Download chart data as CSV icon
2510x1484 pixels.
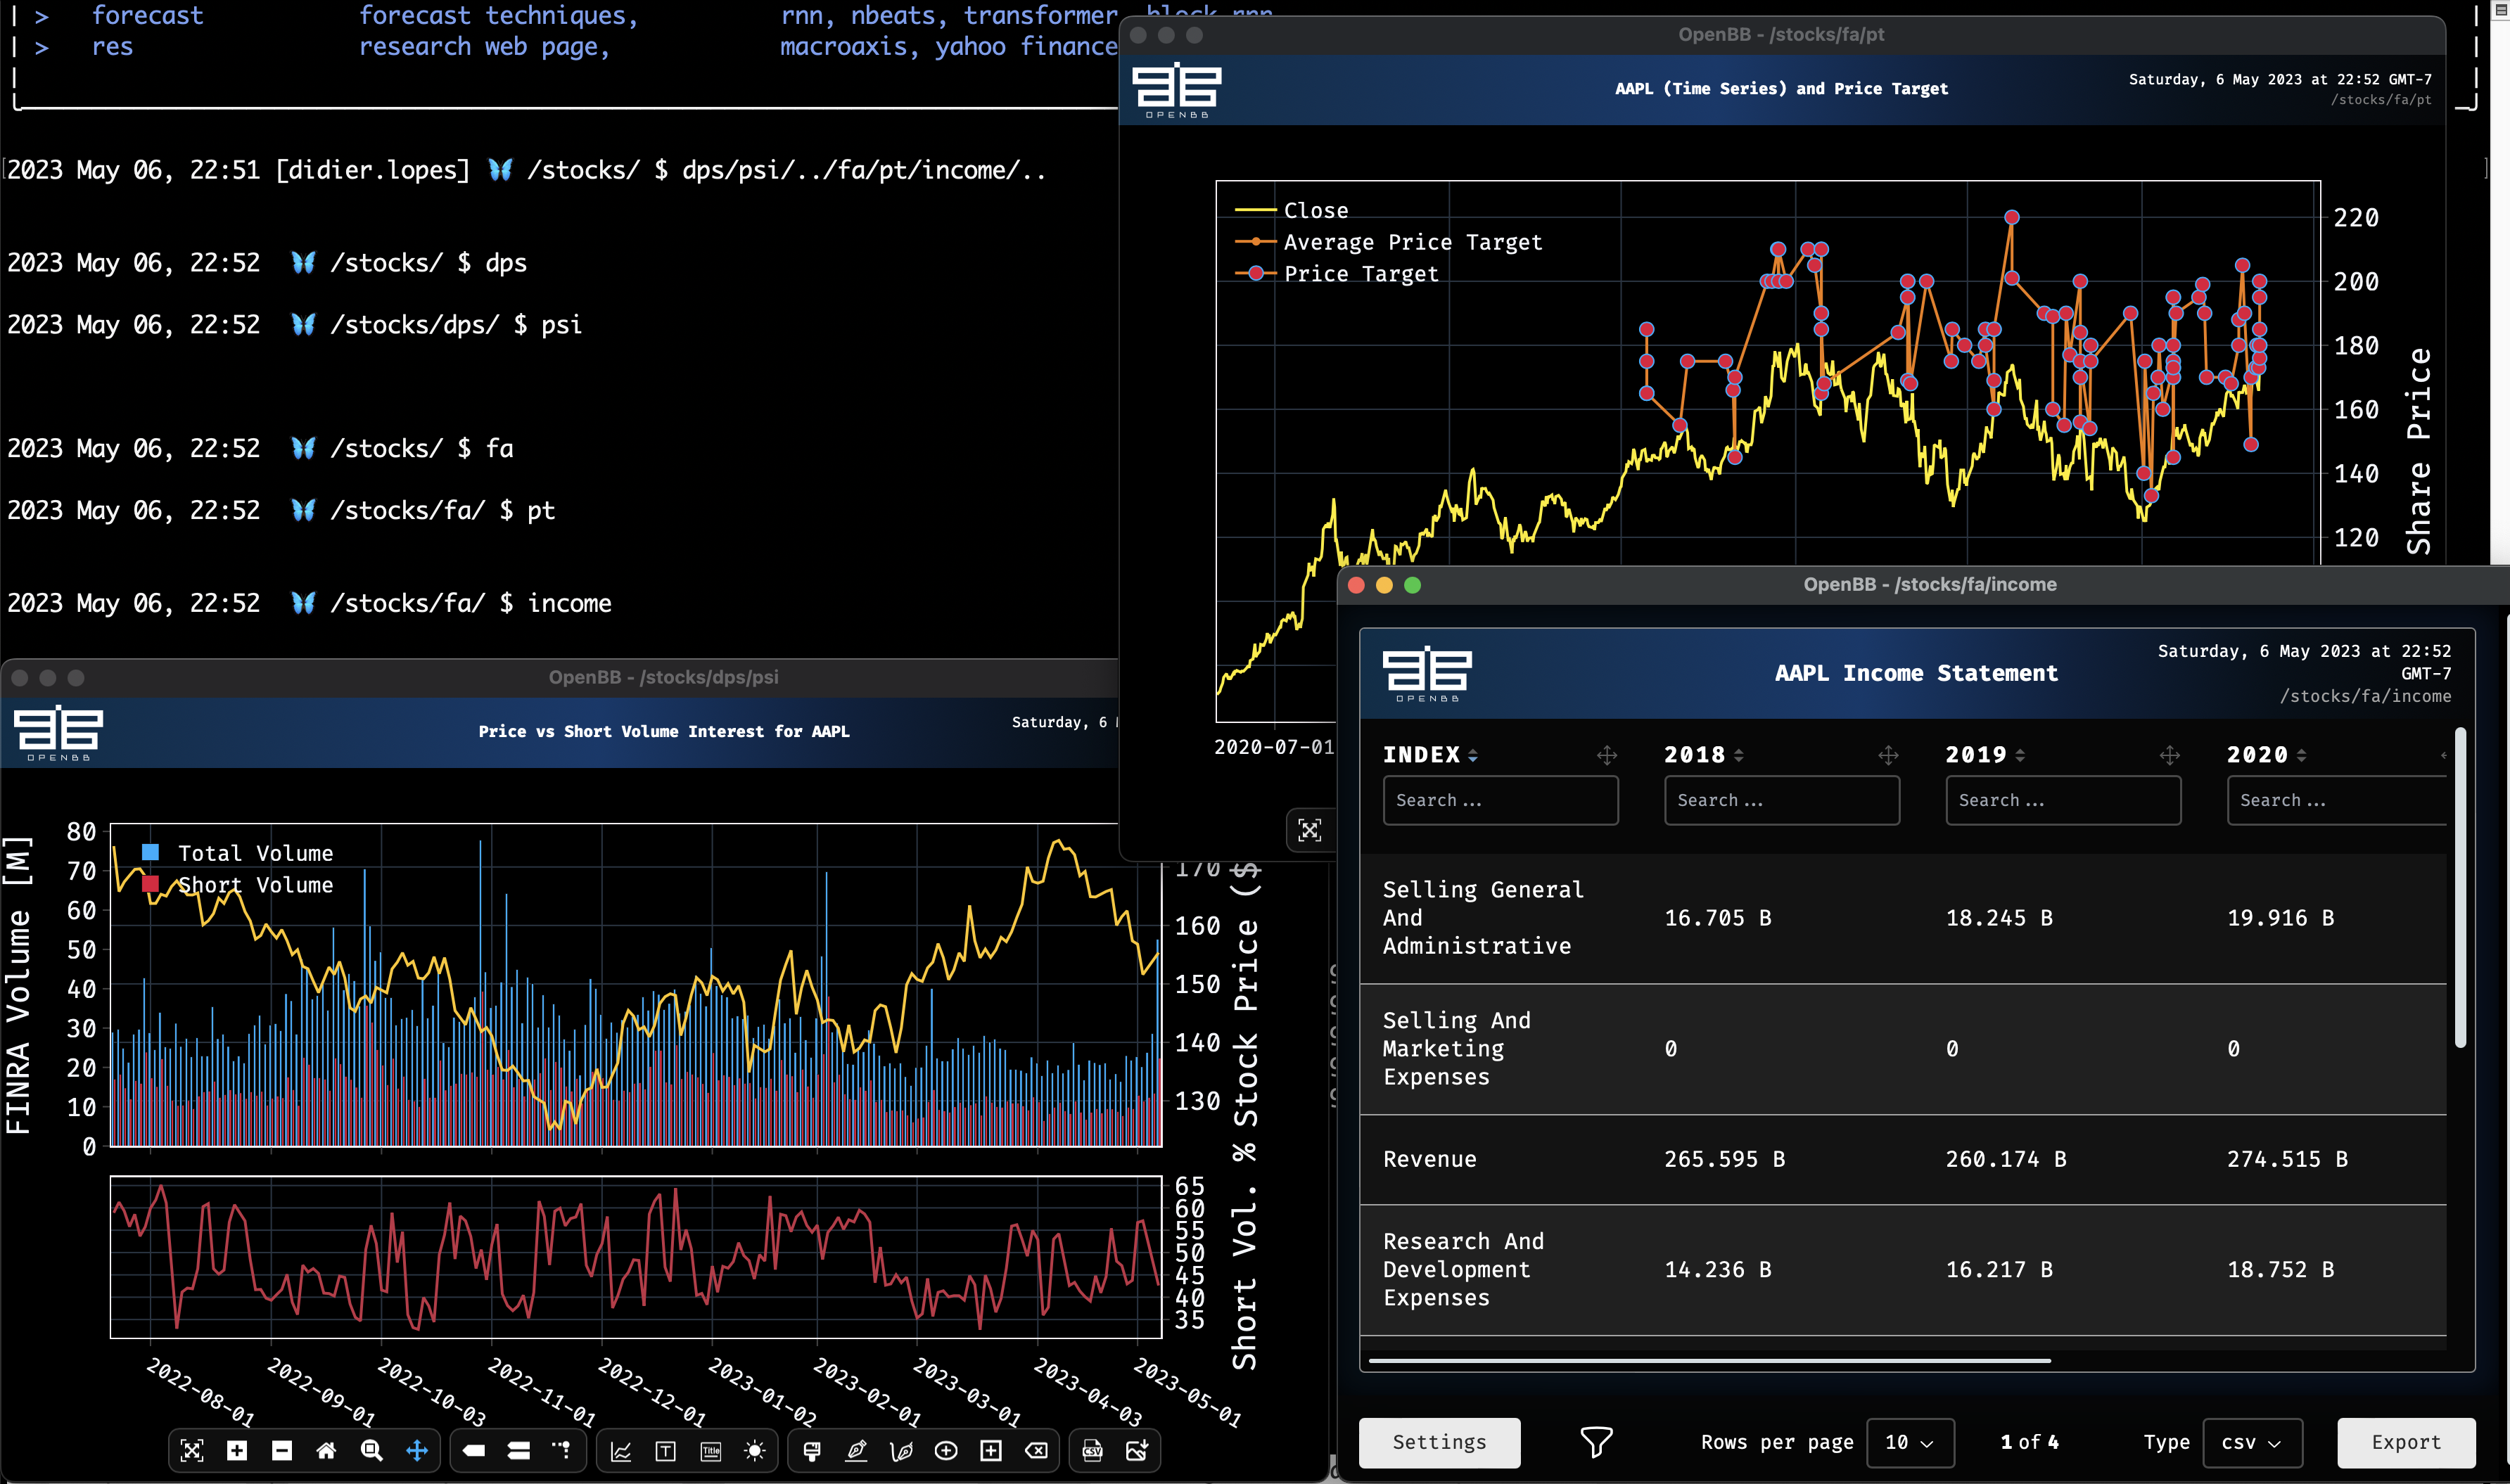tap(1092, 1450)
